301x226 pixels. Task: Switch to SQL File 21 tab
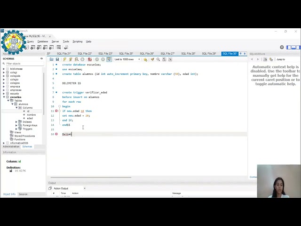[x=64, y=54]
